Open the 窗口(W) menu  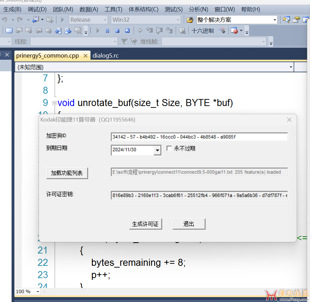coord(224,9)
